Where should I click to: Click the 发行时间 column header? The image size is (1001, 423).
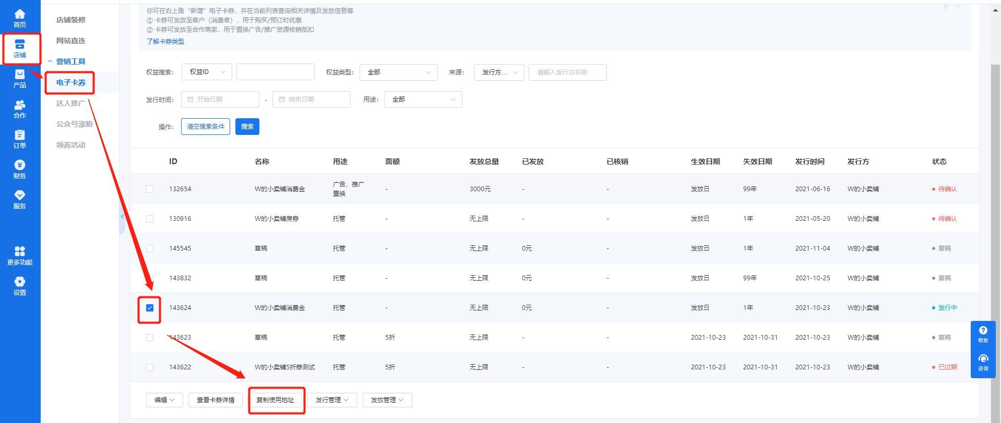click(x=810, y=161)
